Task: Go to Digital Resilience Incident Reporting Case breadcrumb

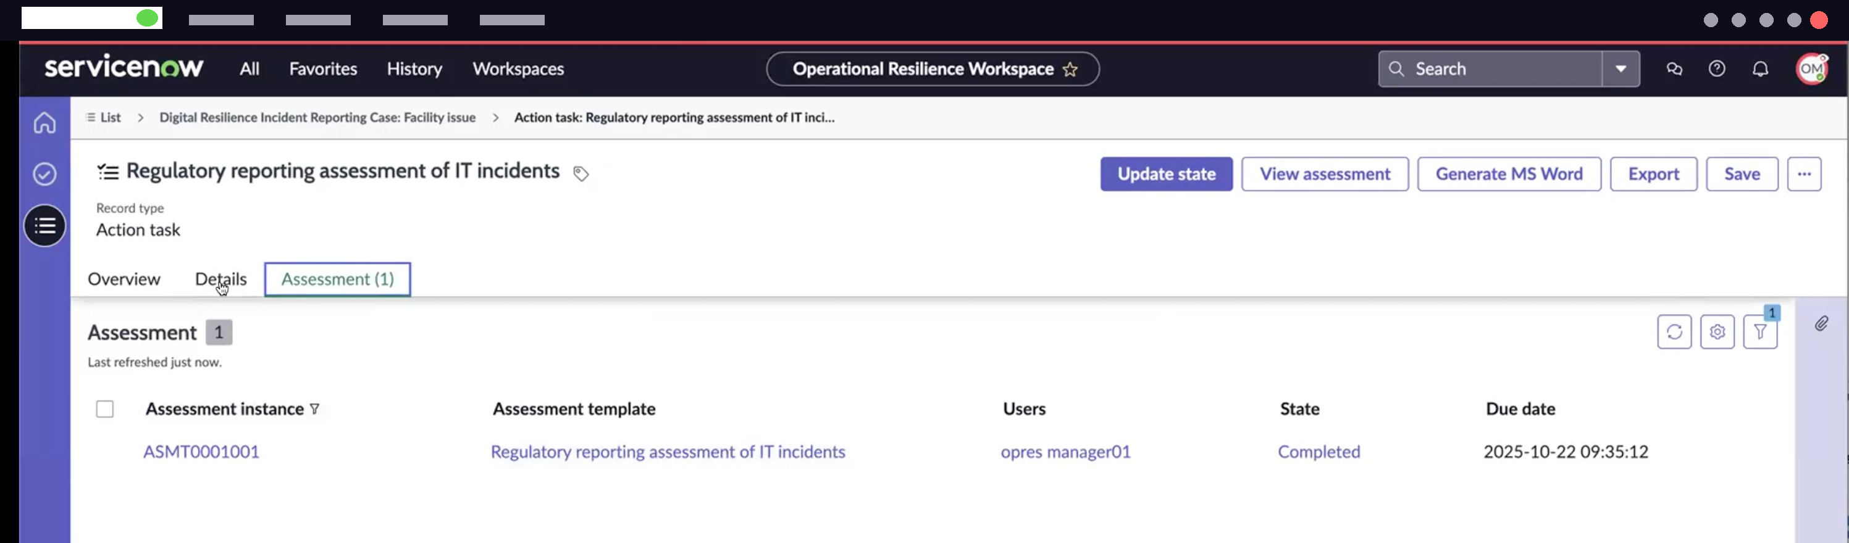Action: pos(317,117)
